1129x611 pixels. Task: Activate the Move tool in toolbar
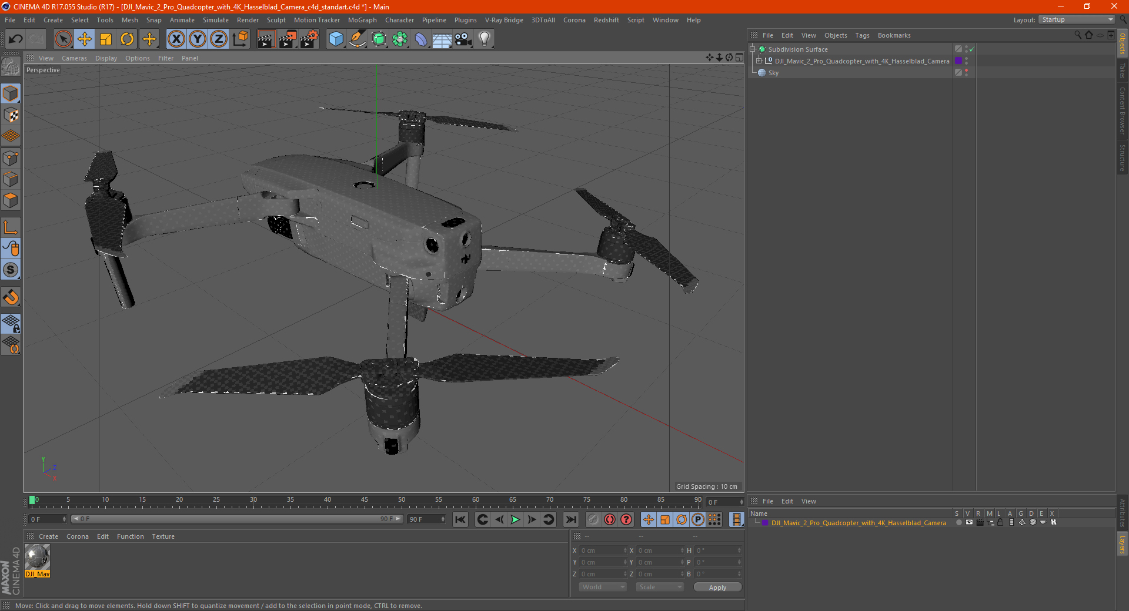(85, 39)
